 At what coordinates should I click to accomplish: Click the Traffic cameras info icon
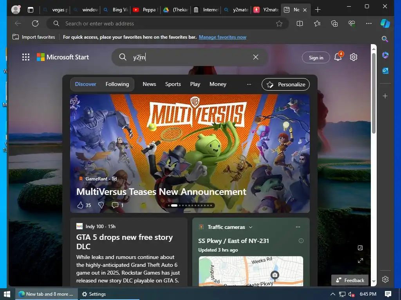[x=301, y=241]
